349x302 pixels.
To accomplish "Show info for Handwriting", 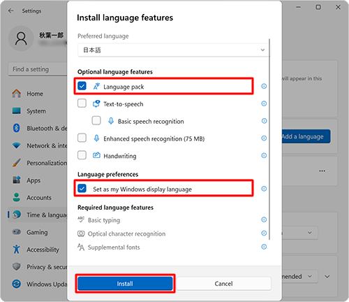I will (x=264, y=155).
